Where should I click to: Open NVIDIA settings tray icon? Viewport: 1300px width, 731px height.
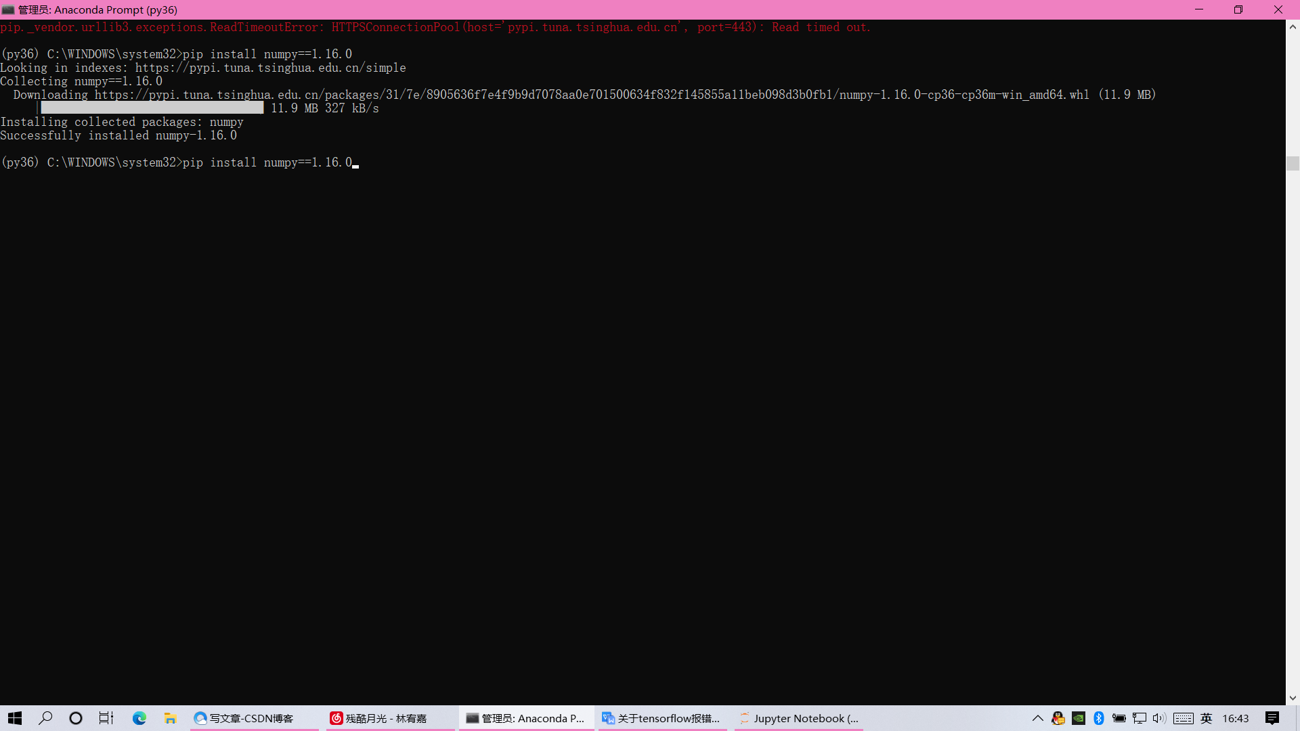point(1079,718)
